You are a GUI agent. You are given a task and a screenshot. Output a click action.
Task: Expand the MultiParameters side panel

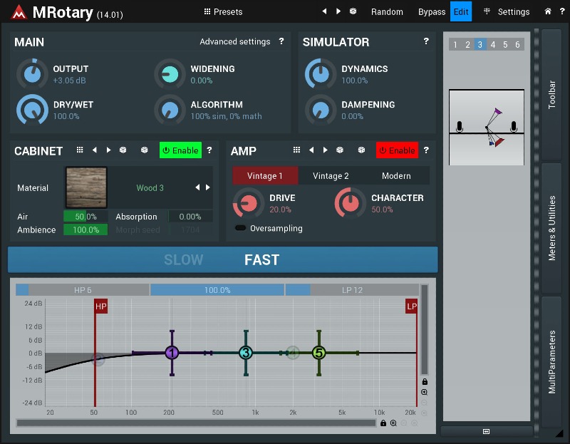coord(551,362)
